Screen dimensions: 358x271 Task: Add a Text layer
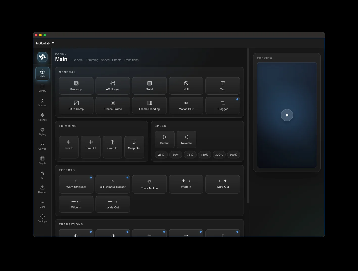click(x=223, y=86)
